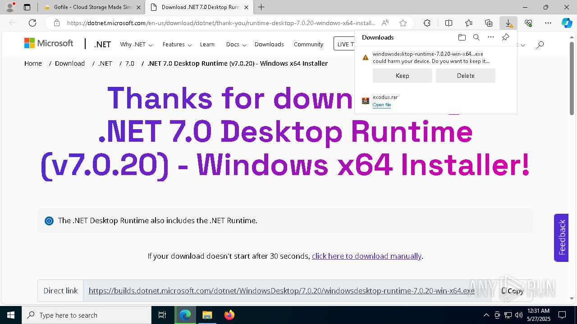Viewport: 577px width, 324px height.
Task: Open the Learn menu item
Action: pyautogui.click(x=207, y=45)
